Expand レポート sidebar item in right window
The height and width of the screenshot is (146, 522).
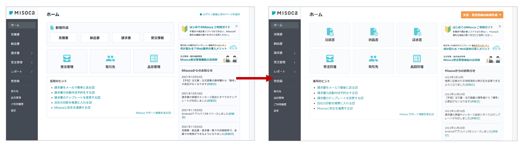(x=294, y=71)
